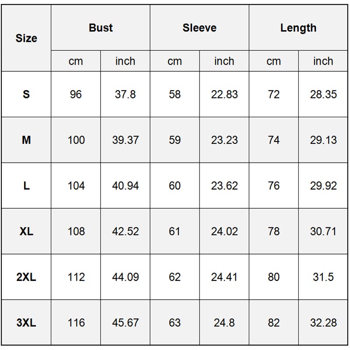Click the Size column header
This screenshot has height=350, width=350.
point(26,38)
